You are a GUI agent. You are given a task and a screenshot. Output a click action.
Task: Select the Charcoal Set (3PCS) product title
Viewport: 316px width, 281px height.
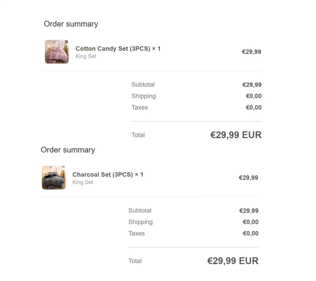108,174
